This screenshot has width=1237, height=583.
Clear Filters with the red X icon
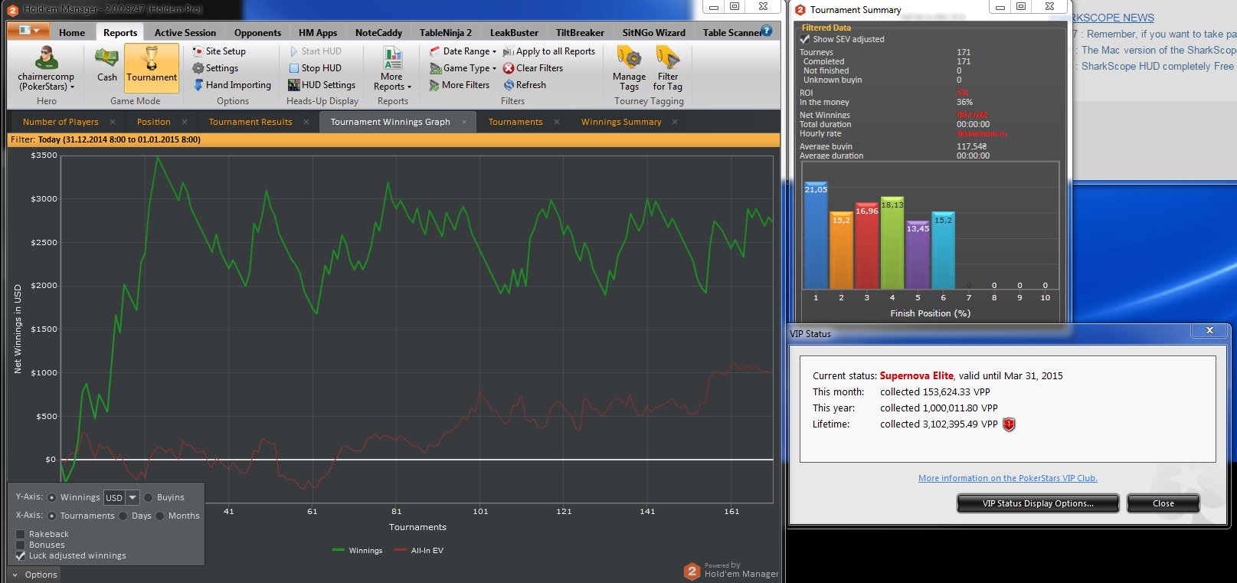[x=533, y=68]
